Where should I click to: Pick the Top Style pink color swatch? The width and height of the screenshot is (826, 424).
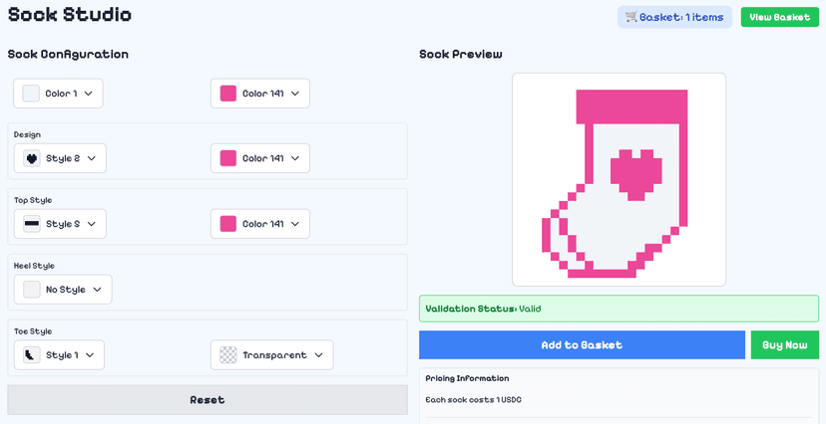[x=228, y=224]
